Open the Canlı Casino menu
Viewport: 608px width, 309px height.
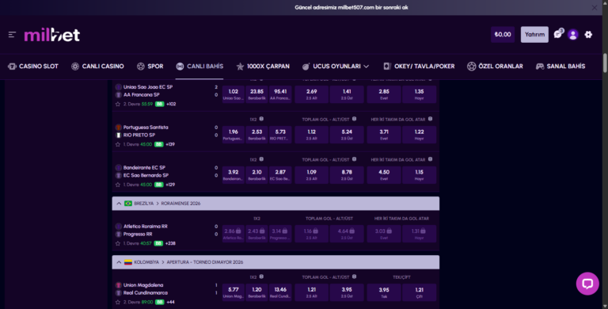coord(97,67)
